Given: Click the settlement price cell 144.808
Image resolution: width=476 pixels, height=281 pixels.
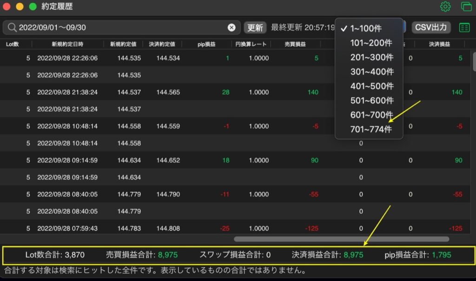Looking at the screenshot, I should [168, 228].
